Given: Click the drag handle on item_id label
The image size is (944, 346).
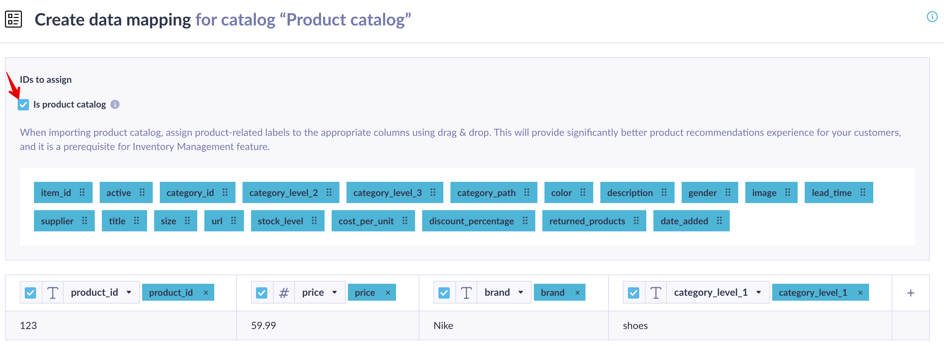Looking at the screenshot, I should click(82, 192).
